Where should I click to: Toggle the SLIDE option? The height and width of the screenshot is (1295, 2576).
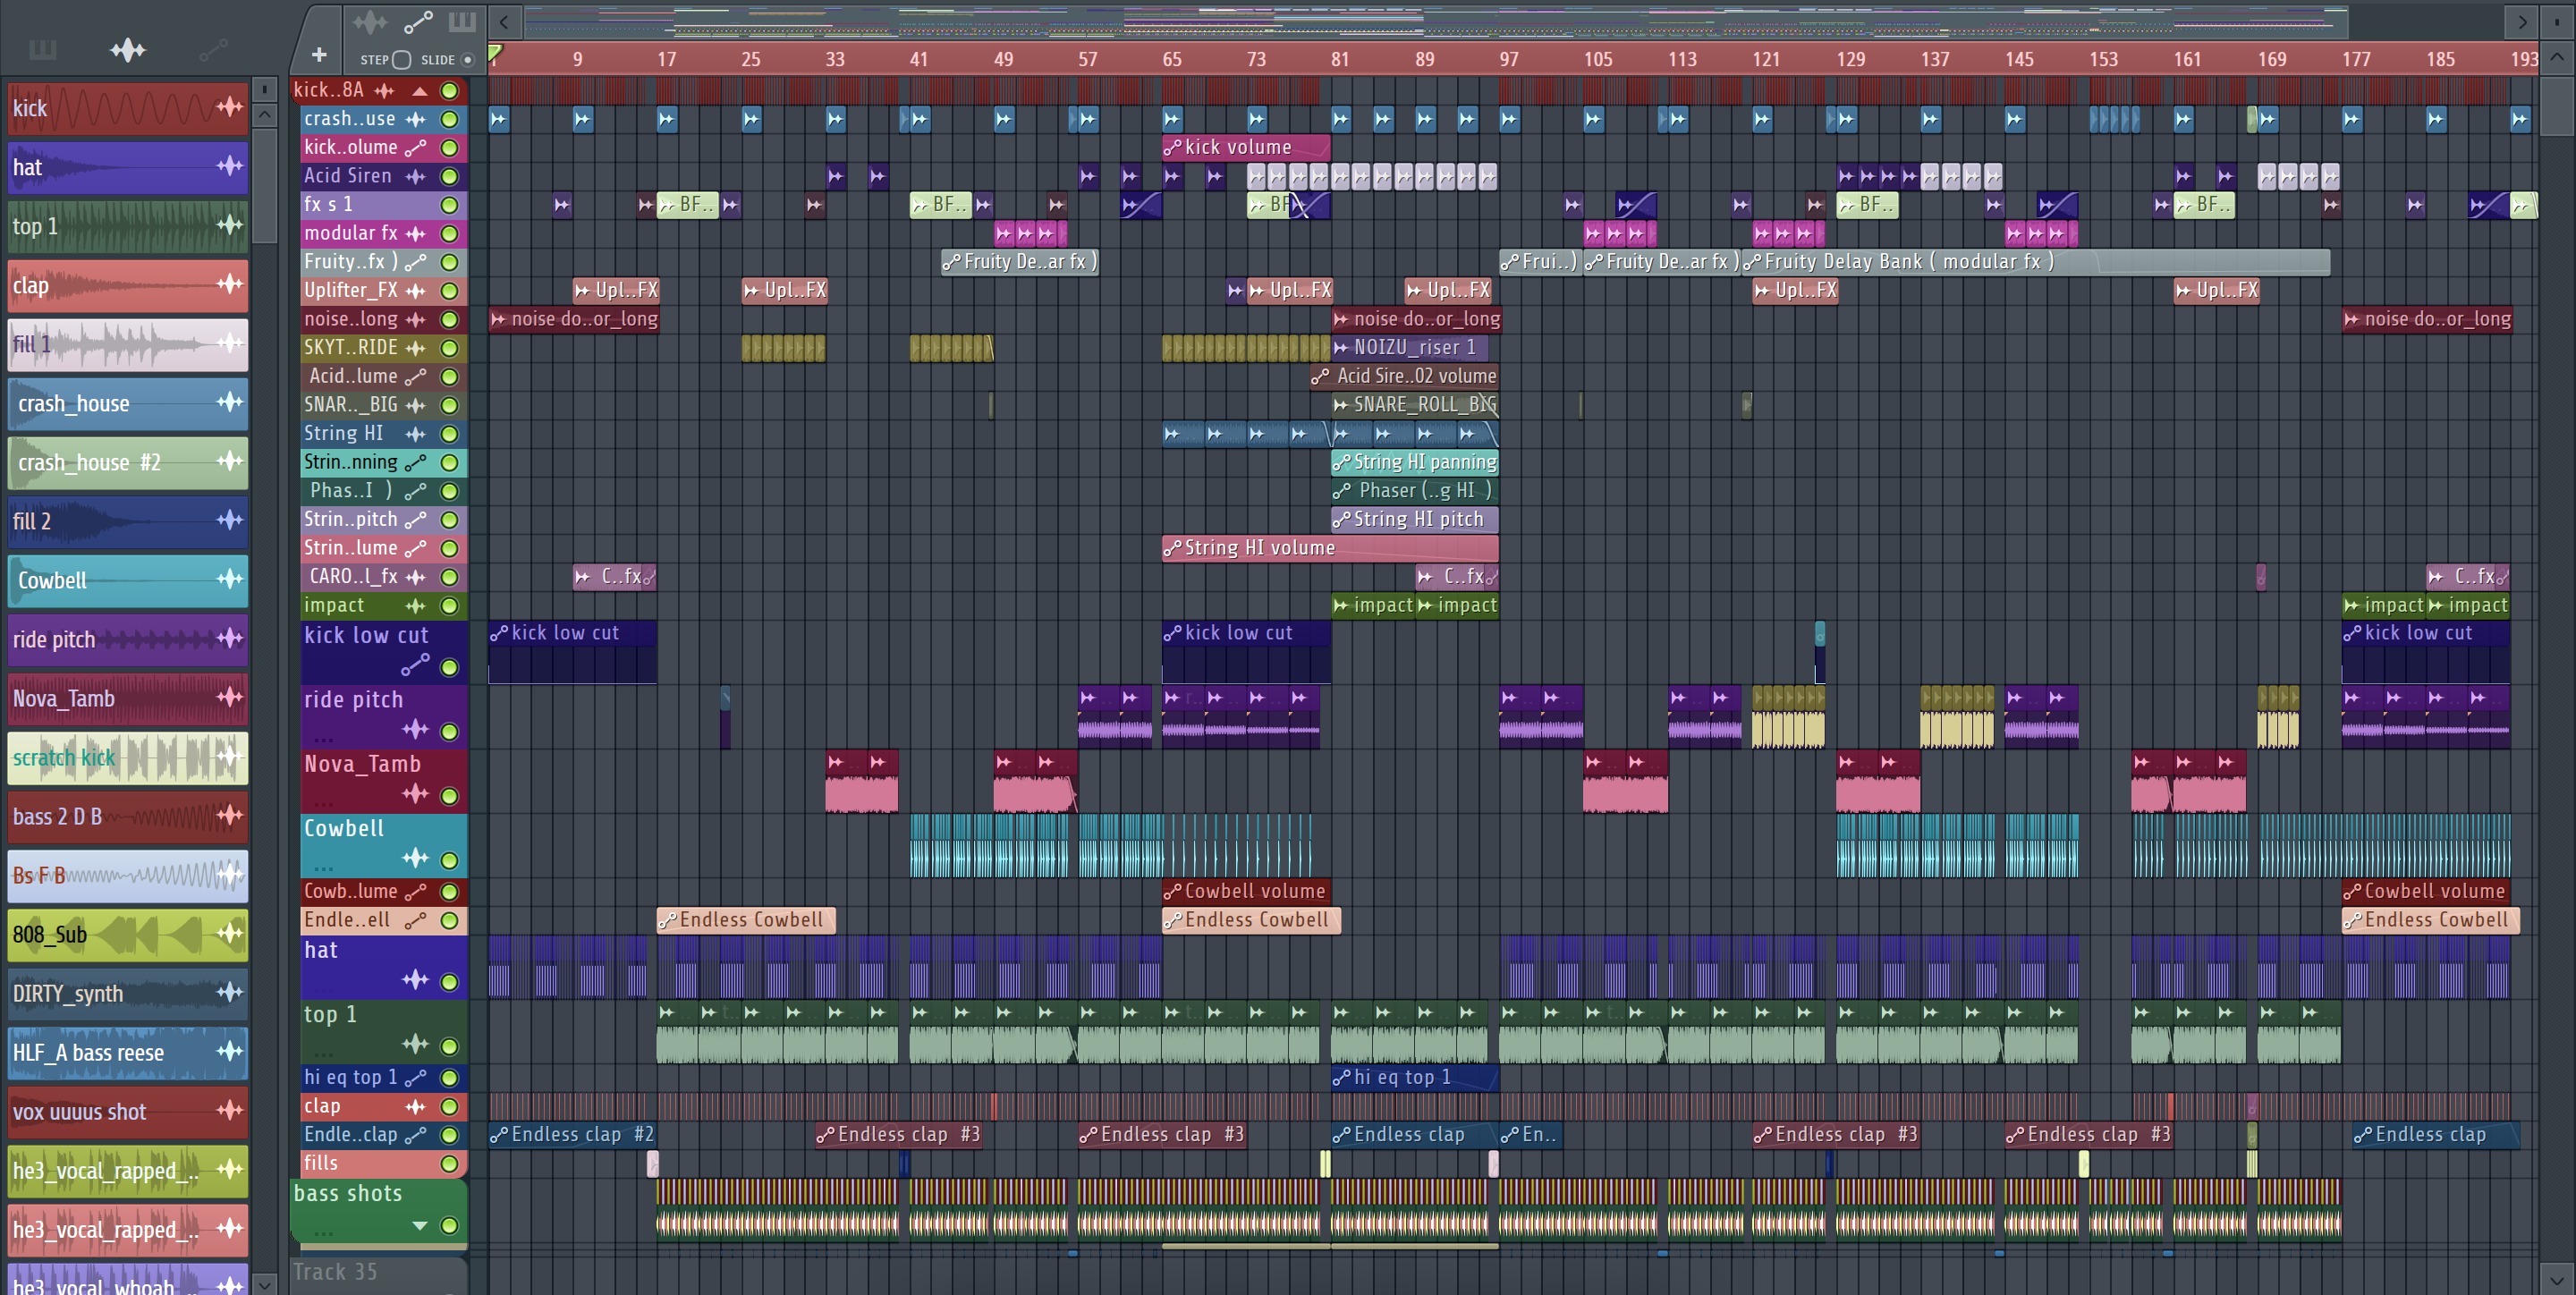467,60
